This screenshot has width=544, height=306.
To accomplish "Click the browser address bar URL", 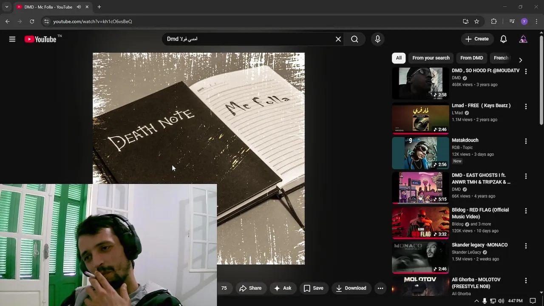I will 93,21.
